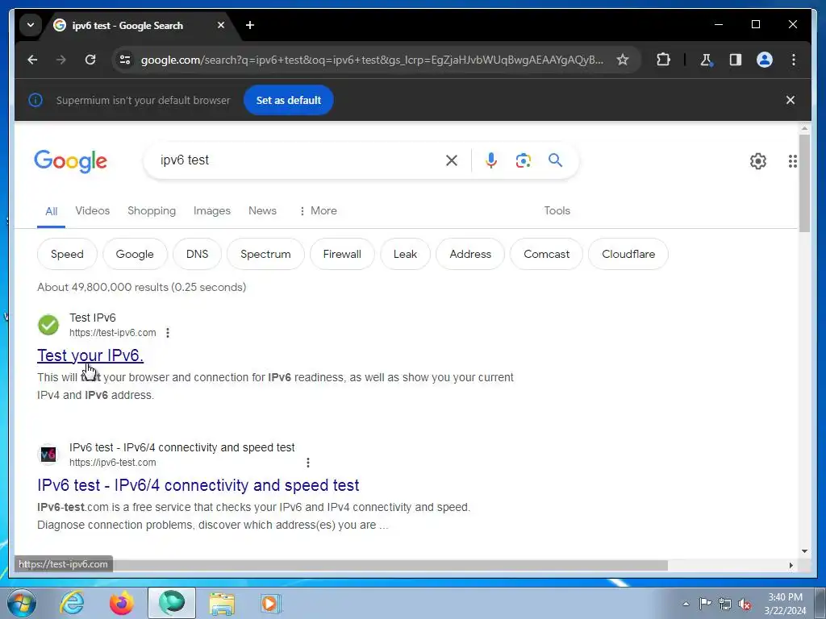Filter results with the Comcast chip
Screen dimensions: 826x619
(546, 254)
